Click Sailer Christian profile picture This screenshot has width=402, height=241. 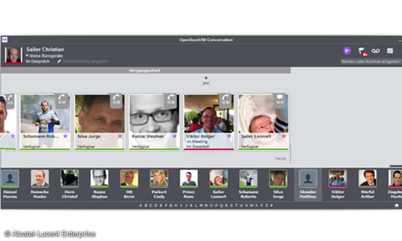[x=14, y=55]
